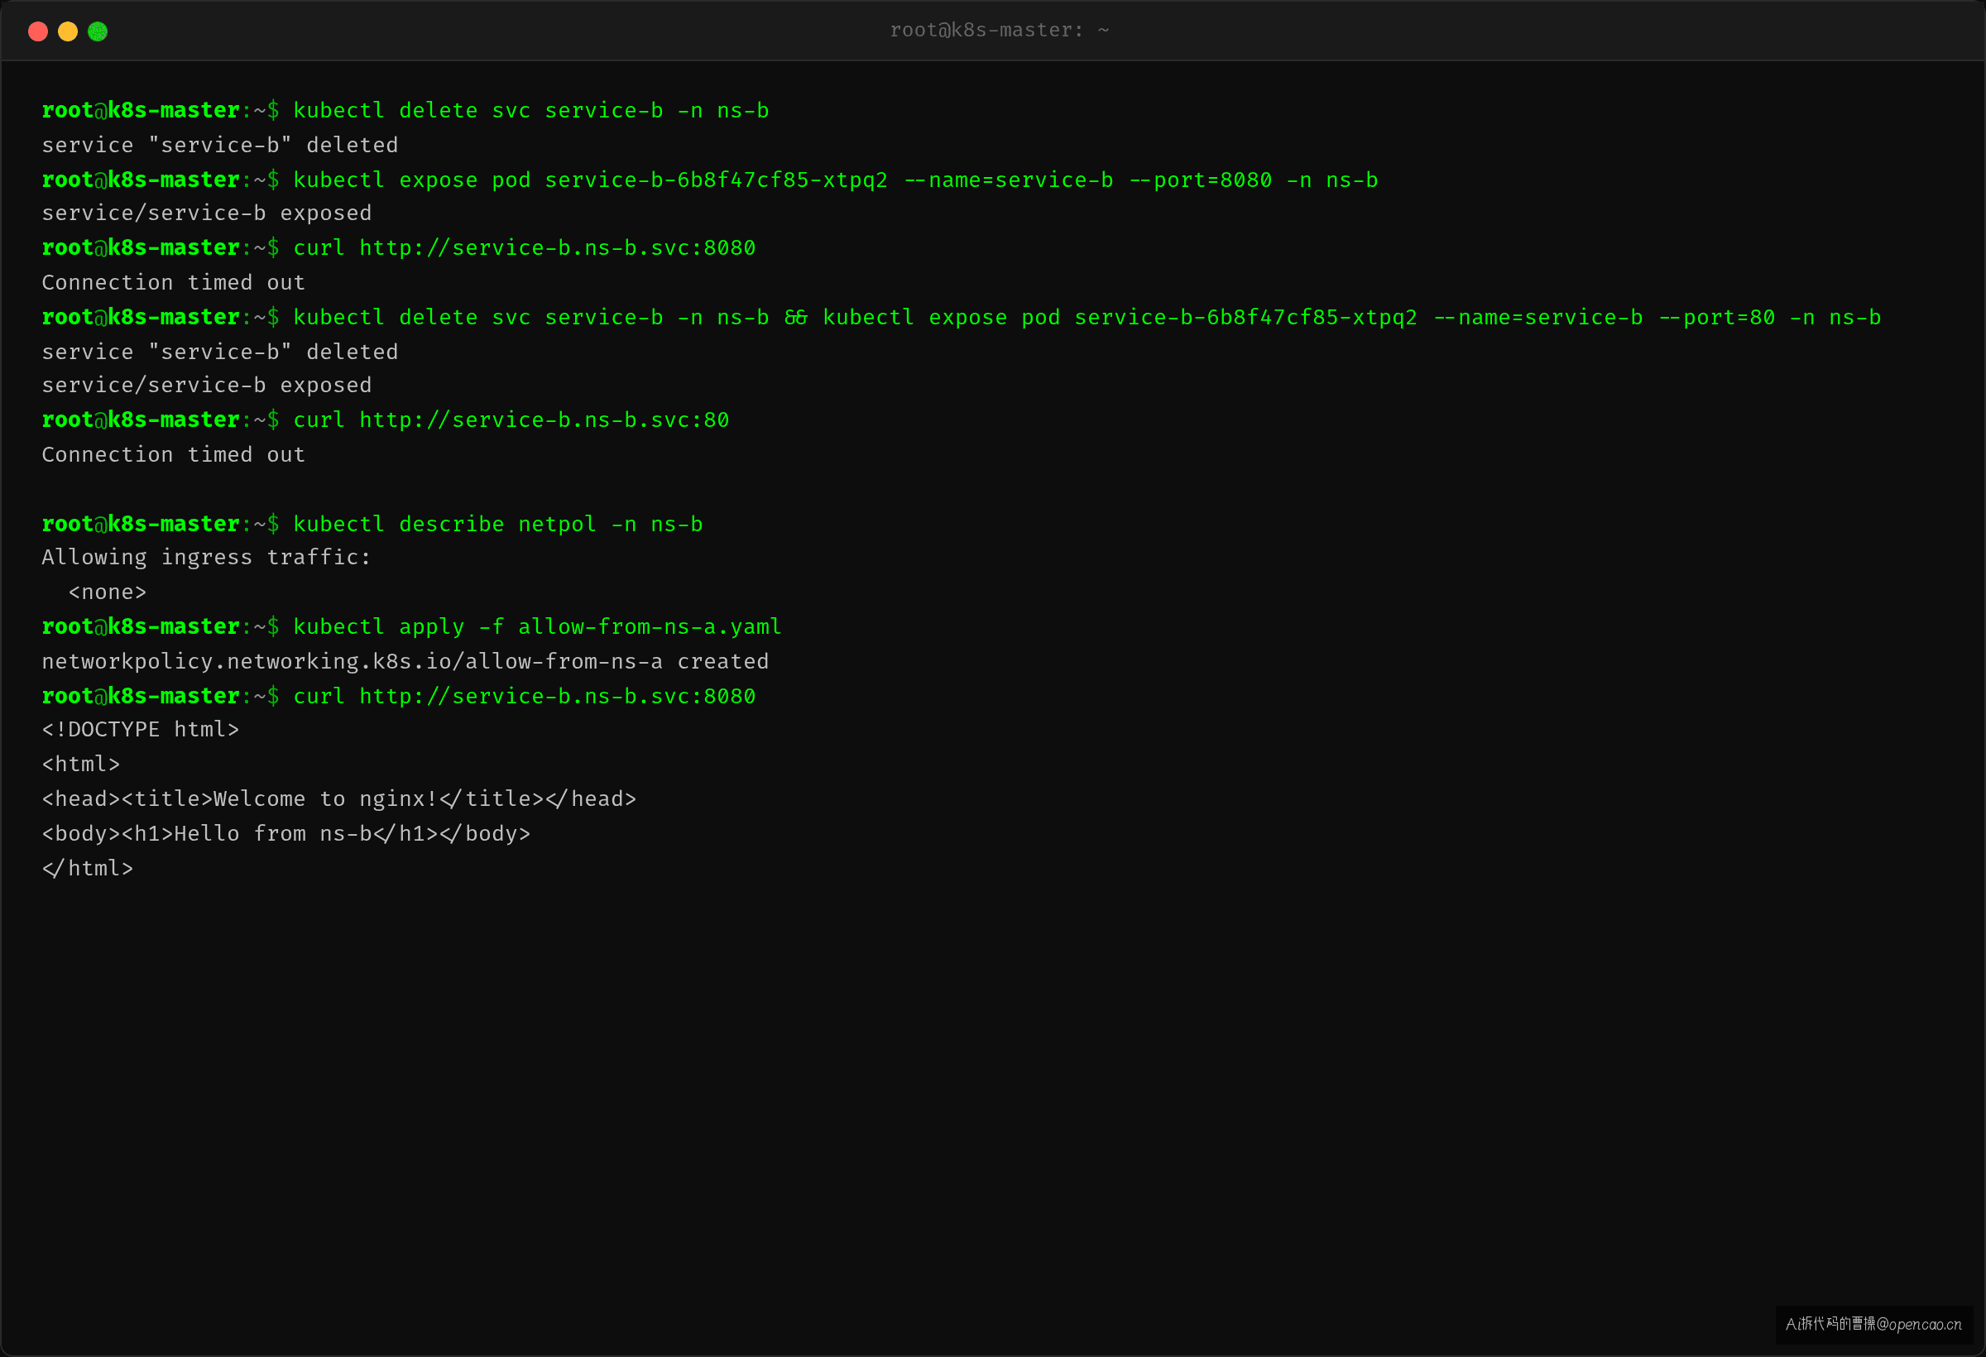
Task: Click the first 'kubectl delete svc service-b' command
Action: click(x=530, y=111)
